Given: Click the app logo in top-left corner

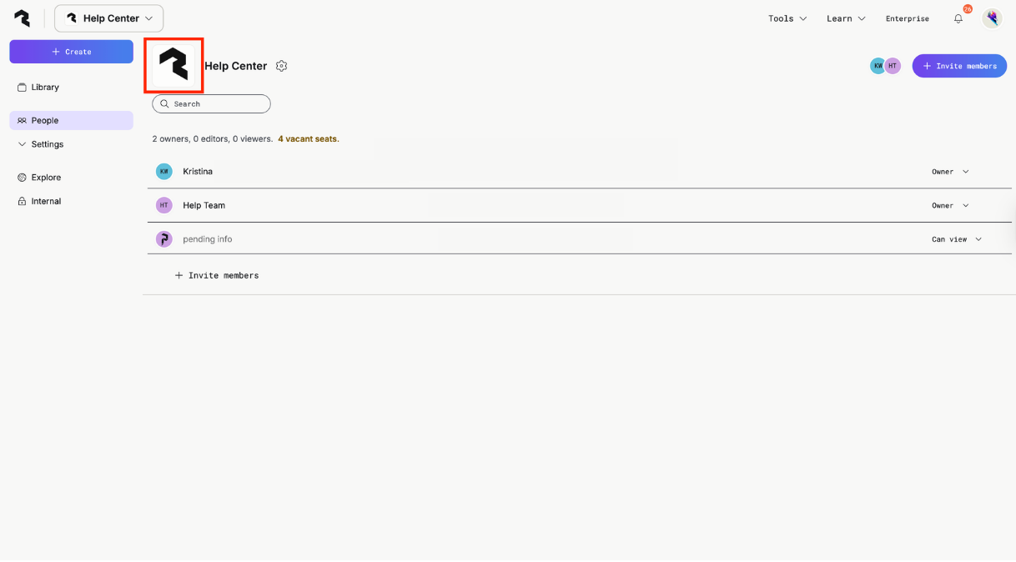Looking at the screenshot, I should click(23, 18).
